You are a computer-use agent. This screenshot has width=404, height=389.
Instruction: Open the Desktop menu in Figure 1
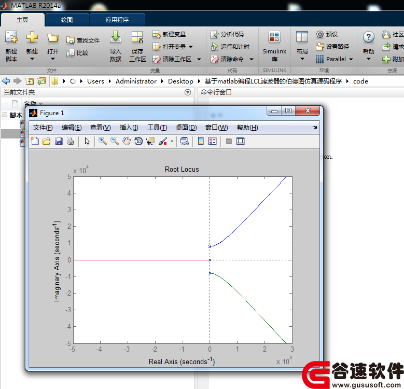coord(186,128)
